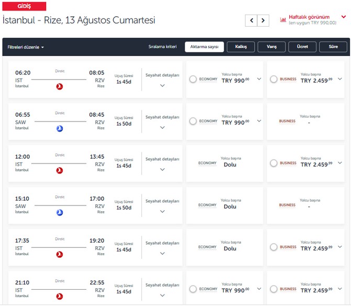Expand Business price chevron for 17:35 flight
This screenshot has width=351, height=306.
(339, 247)
